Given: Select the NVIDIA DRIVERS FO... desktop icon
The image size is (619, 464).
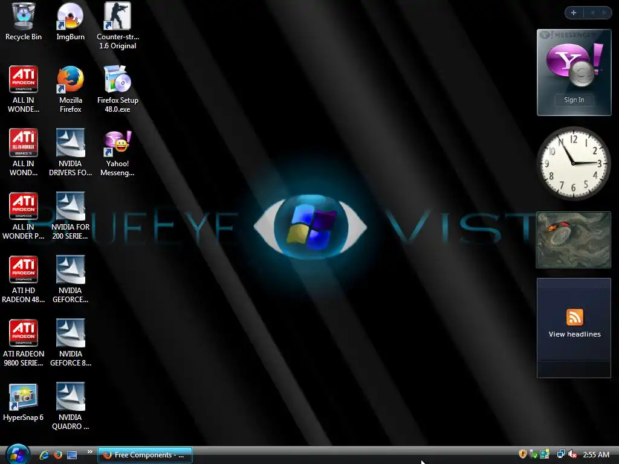Looking at the screenshot, I should click(x=70, y=153).
